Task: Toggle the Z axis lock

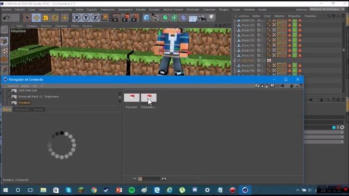Action: tap(95, 18)
